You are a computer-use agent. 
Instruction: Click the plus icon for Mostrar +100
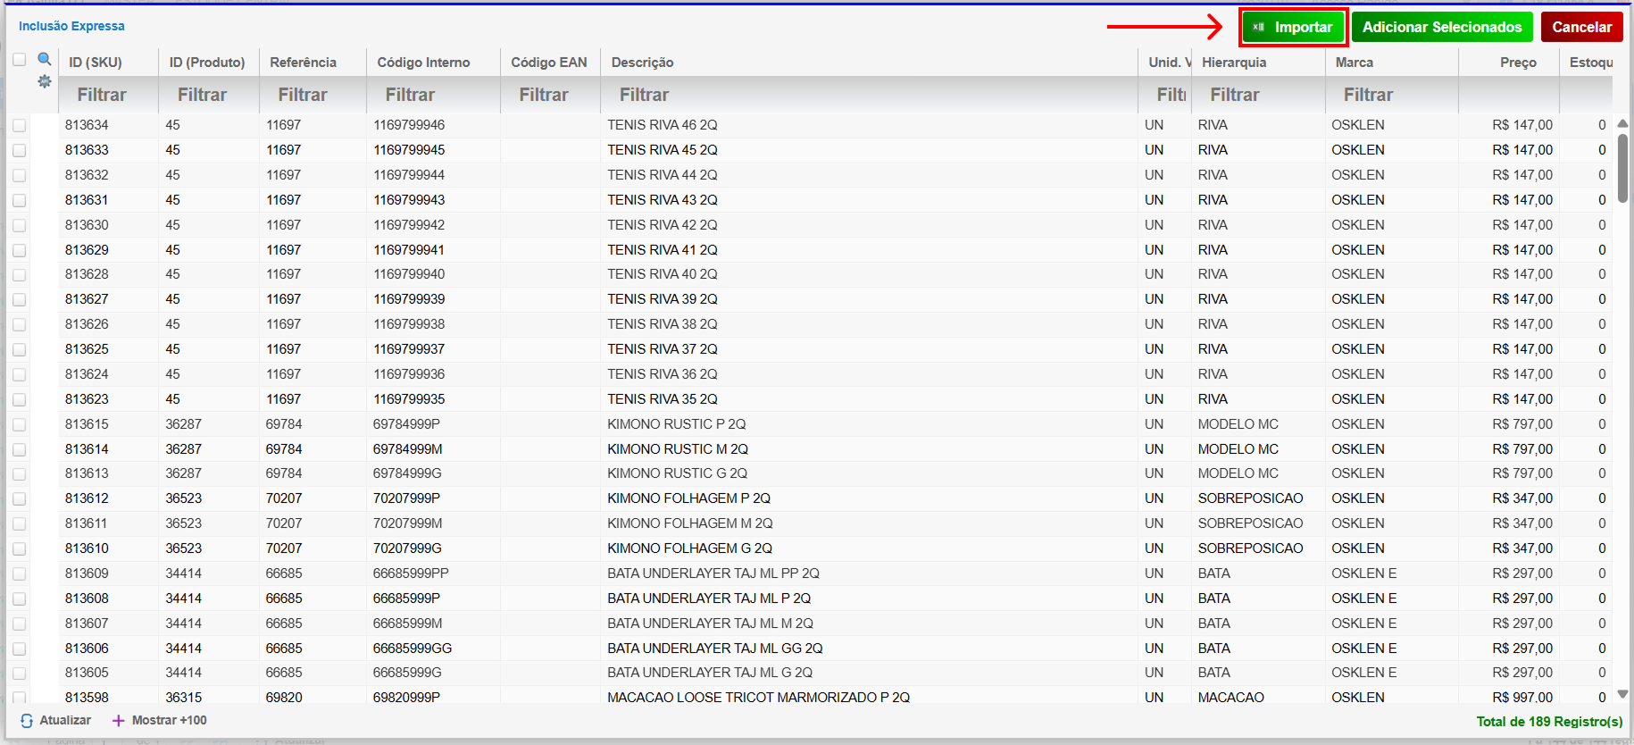pyautogui.click(x=118, y=721)
